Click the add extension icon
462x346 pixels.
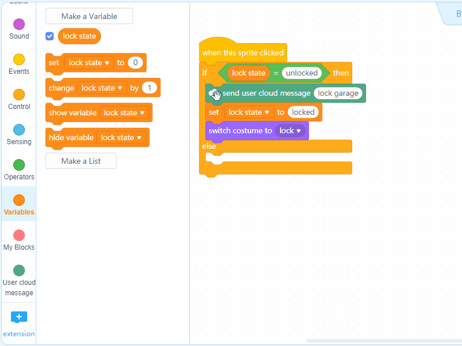coord(19,317)
